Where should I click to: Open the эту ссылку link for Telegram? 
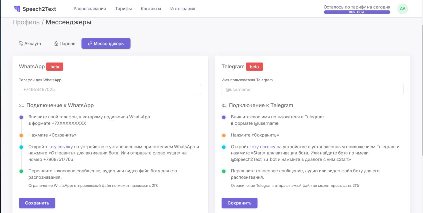pyautogui.click(x=263, y=147)
